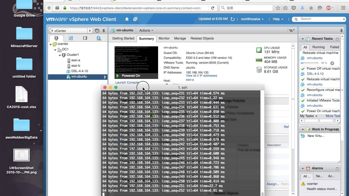Show Running tasks tab
The height and width of the screenshot is (196, 349).
[x=318, y=47]
